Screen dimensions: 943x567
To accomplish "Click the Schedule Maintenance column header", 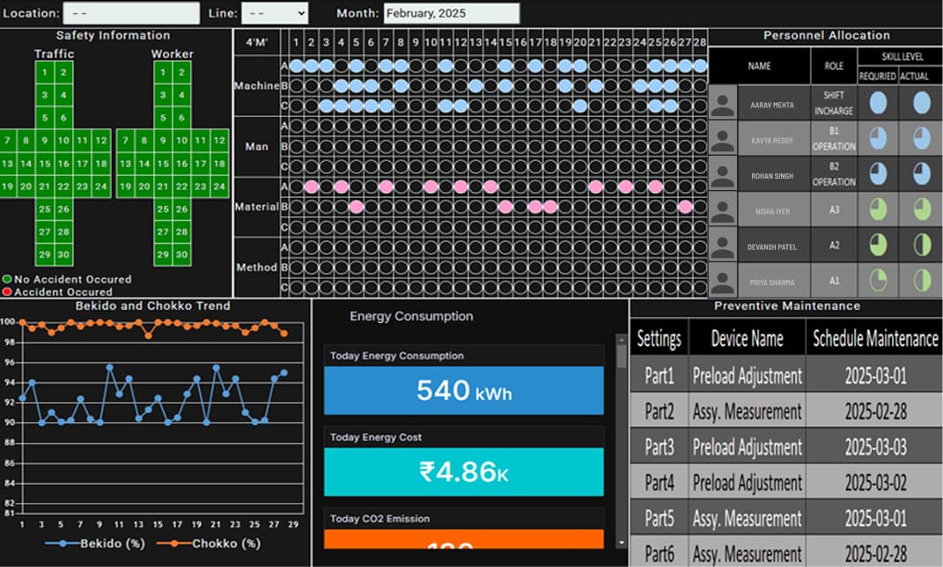I will 874,338.
